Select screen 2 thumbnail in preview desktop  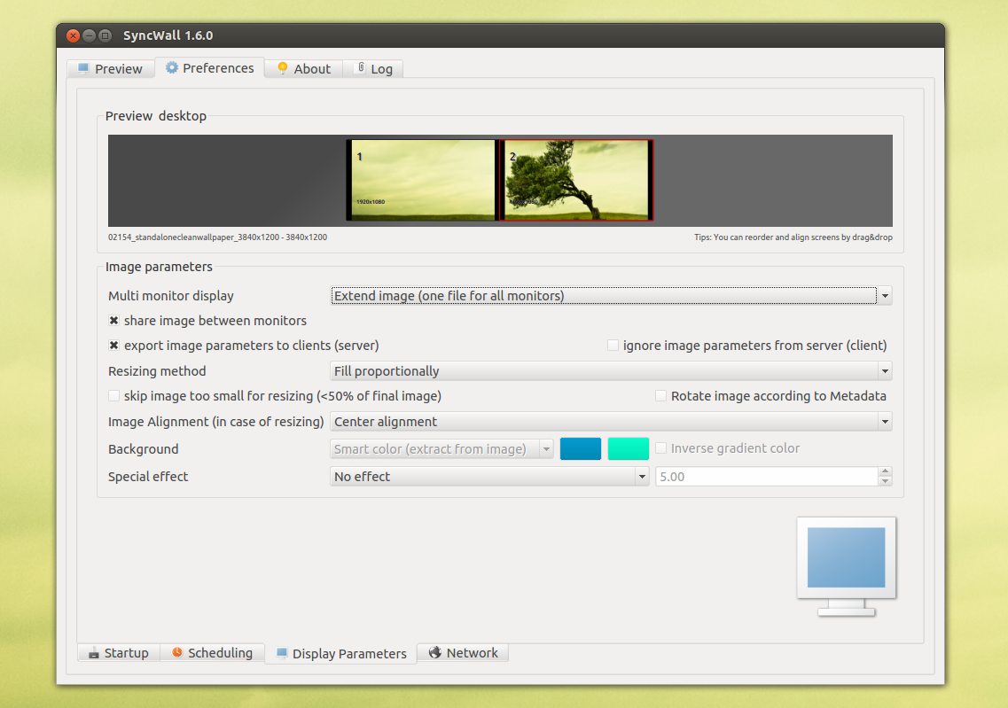tap(576, 180)
